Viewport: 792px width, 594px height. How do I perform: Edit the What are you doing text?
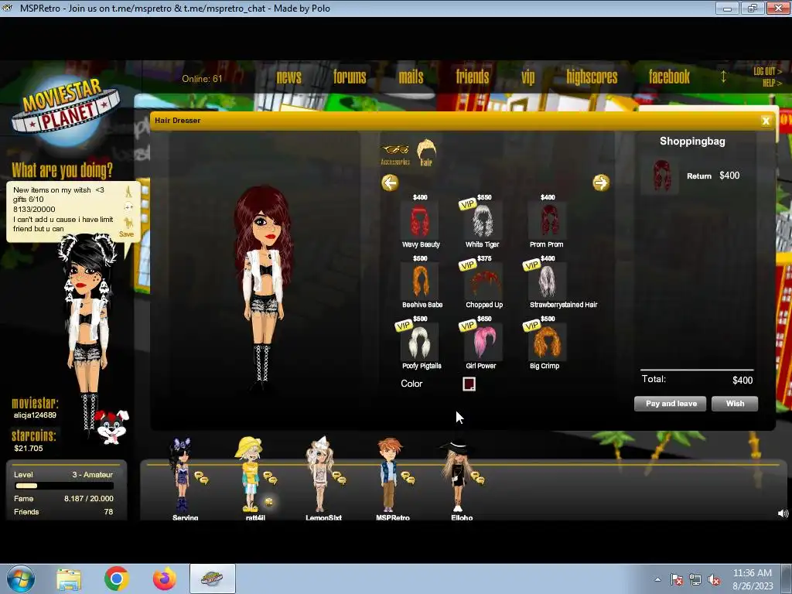click(63, 210)
